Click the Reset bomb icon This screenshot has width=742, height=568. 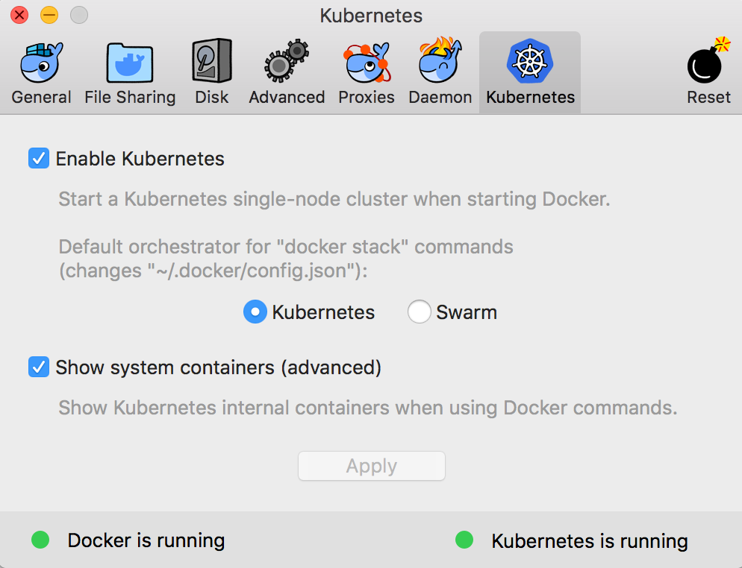708,63
